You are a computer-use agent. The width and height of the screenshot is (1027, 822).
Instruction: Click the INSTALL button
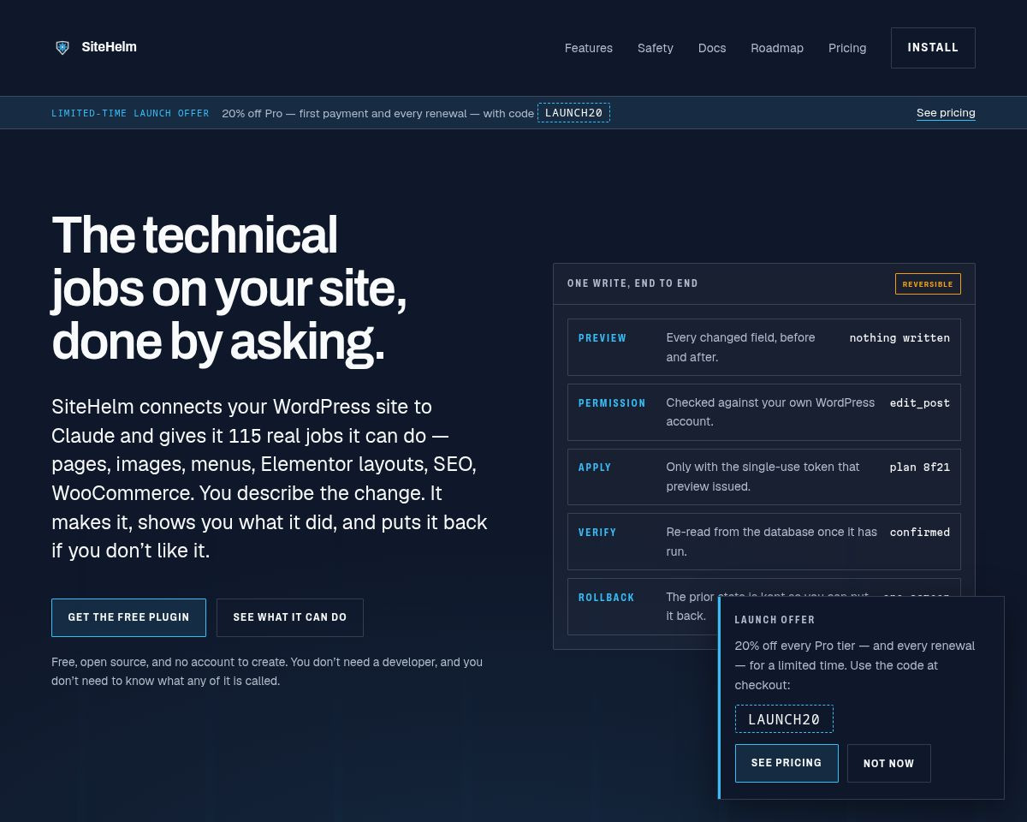point(933,48)
